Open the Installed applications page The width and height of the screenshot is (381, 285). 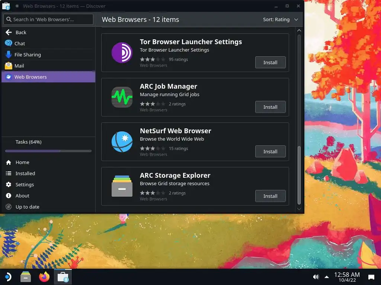click(48, 173)
